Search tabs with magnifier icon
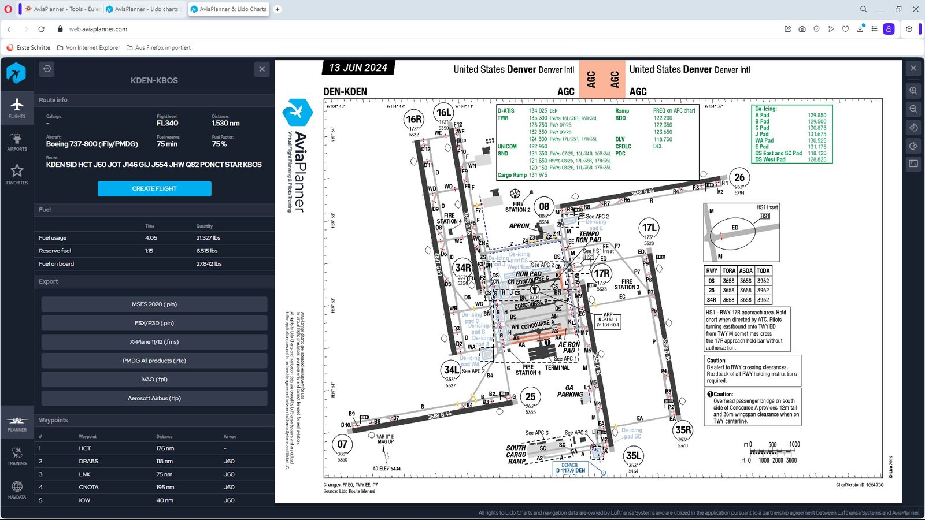The height and width of the screenshot is (520, 925). (863, 9)
